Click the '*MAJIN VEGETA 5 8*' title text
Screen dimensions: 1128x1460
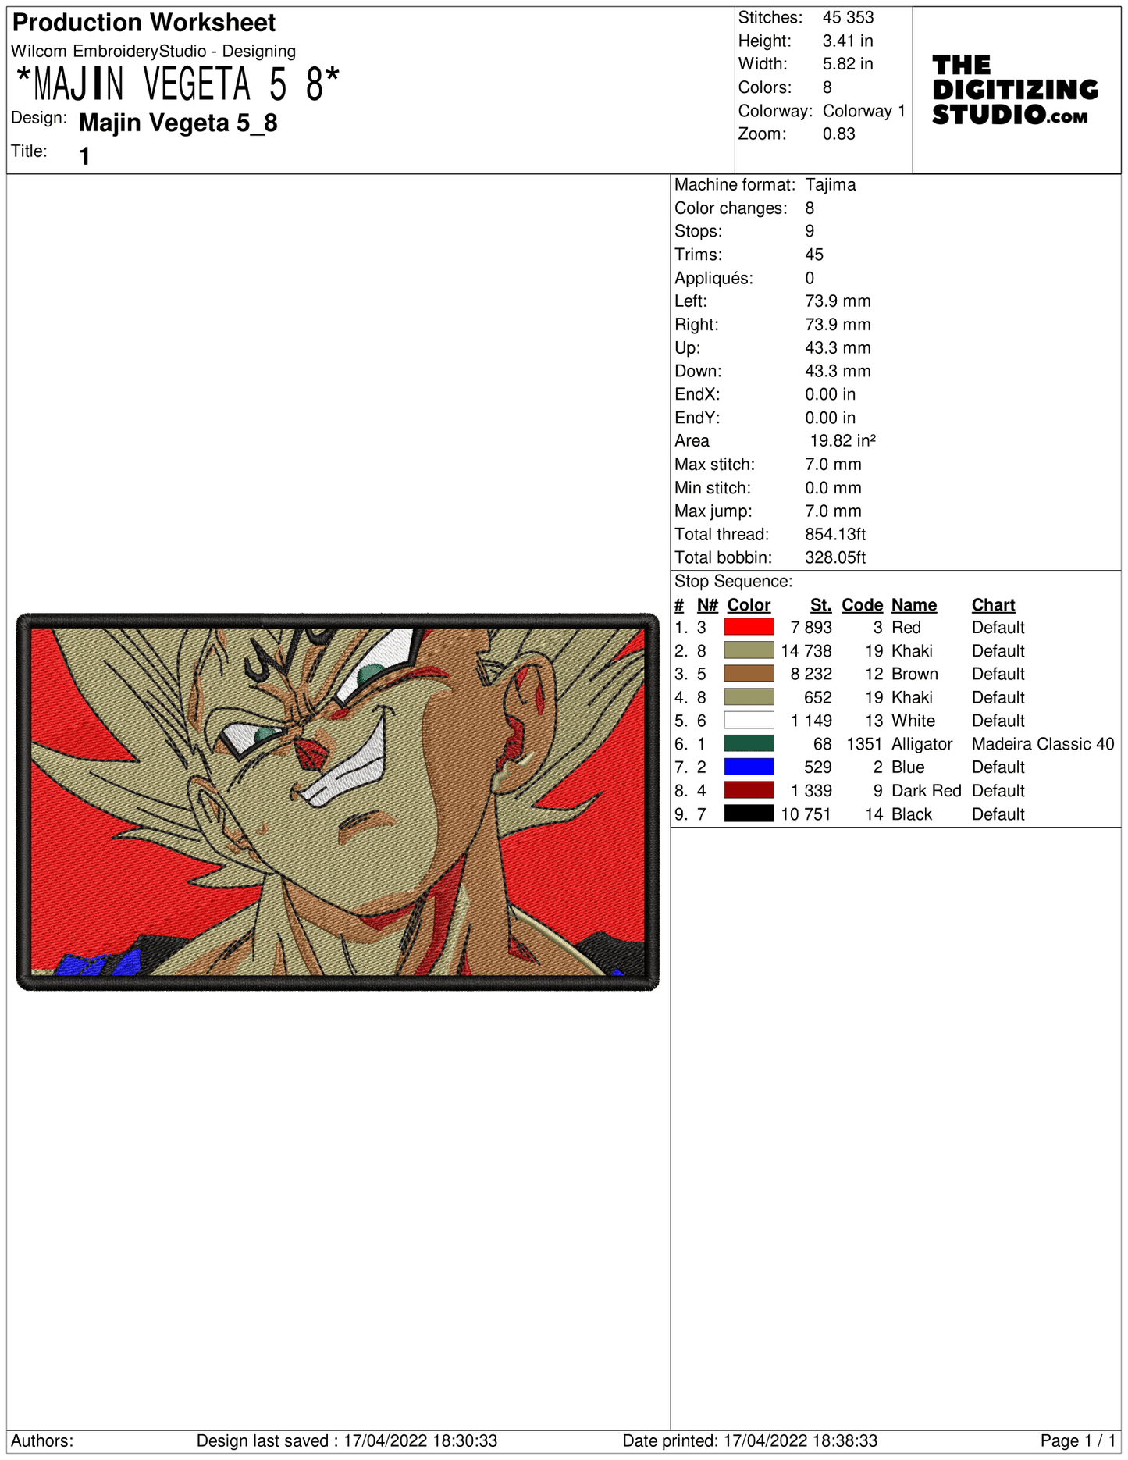pyautogui.click(x=178, y=84)
